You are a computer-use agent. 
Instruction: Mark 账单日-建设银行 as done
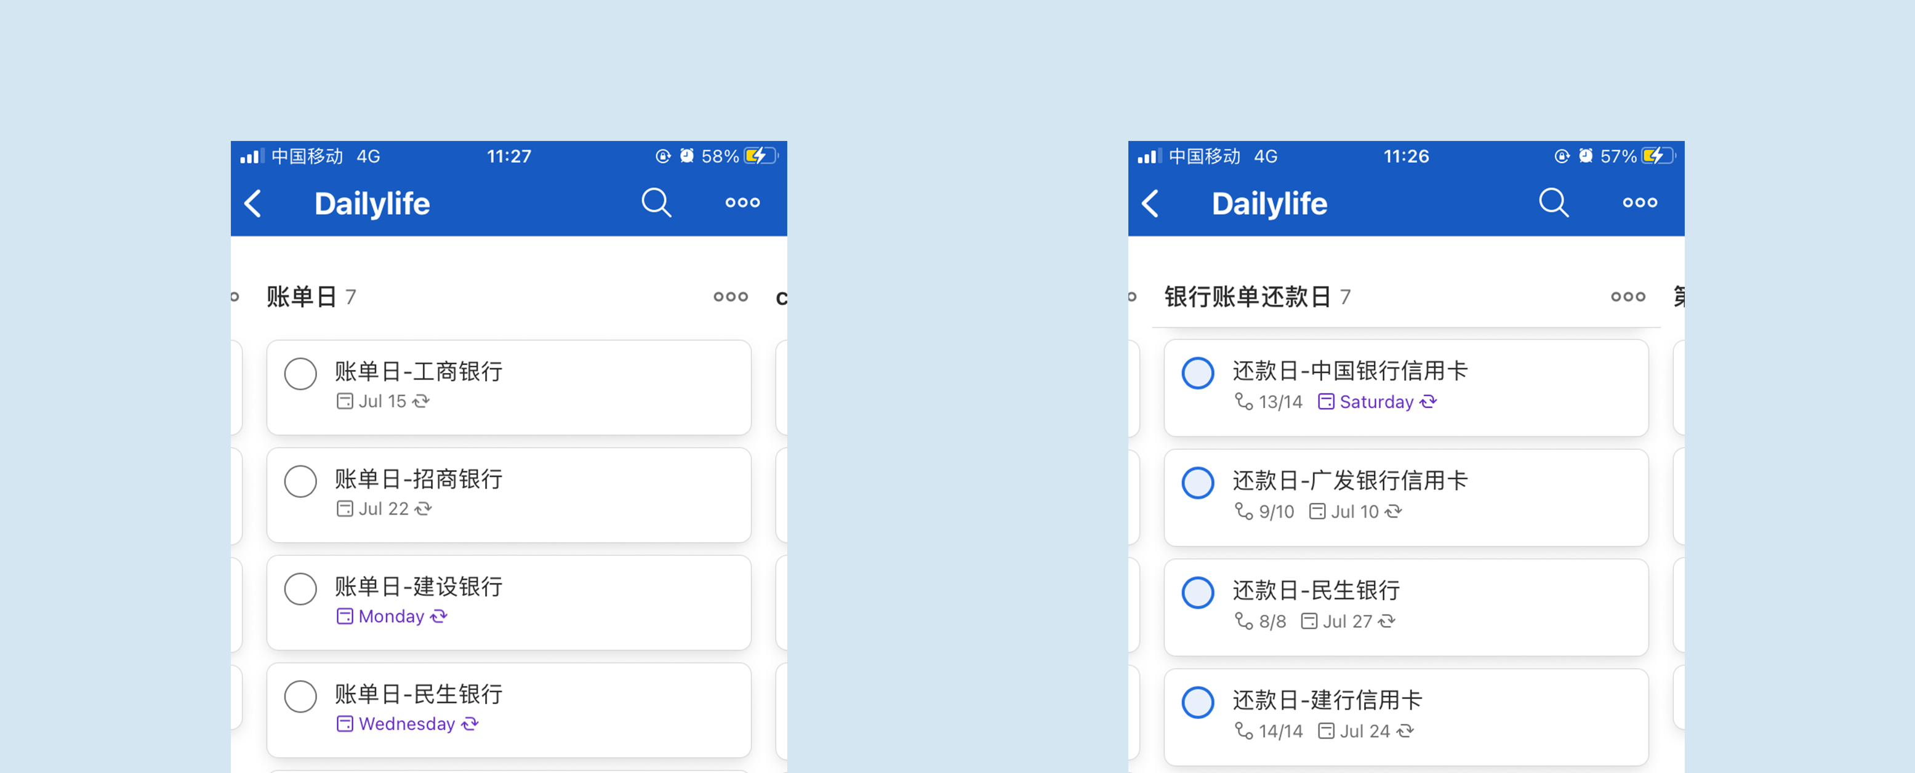pyautogui.click(x=300, y=588)
